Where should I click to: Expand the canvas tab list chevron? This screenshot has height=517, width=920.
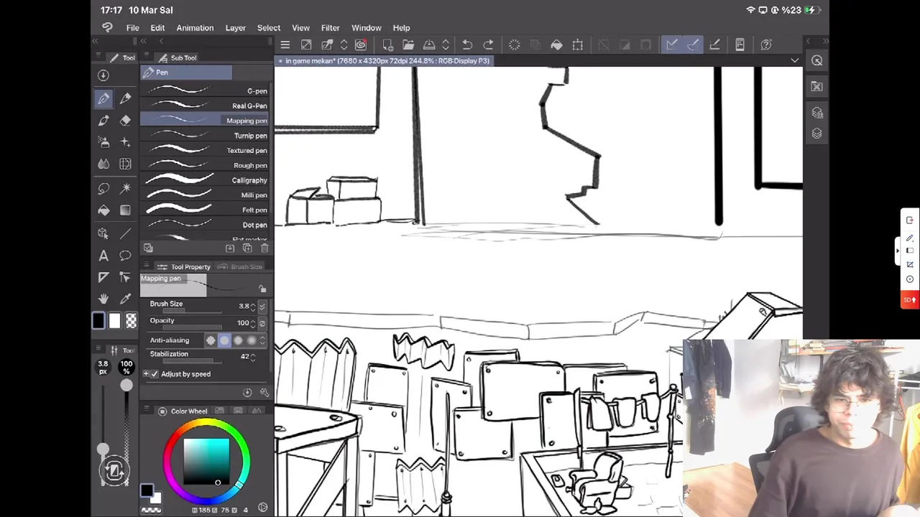794,61
